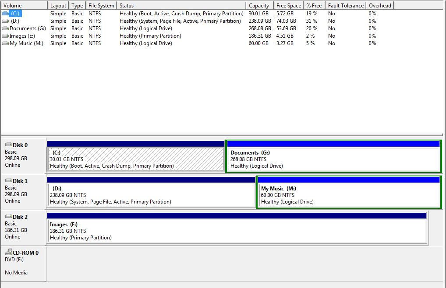Sort by the Capacity column header

[x=260, y=5]
